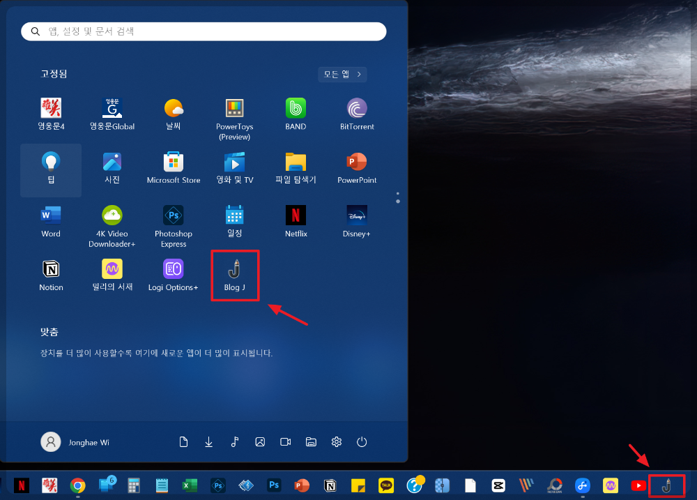Go to next pinned apps page dot
This screenshot has height=500, width=697.
pos(398,202)
